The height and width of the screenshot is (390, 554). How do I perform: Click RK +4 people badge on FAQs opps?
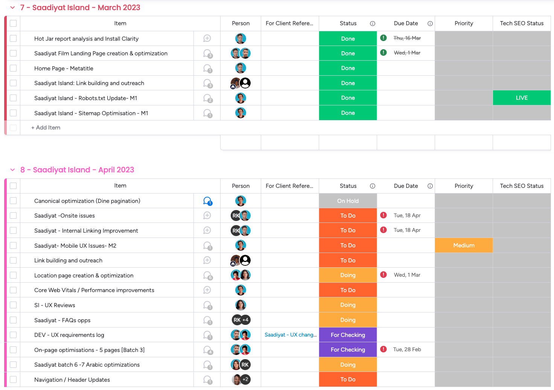[x=241, y=320]
